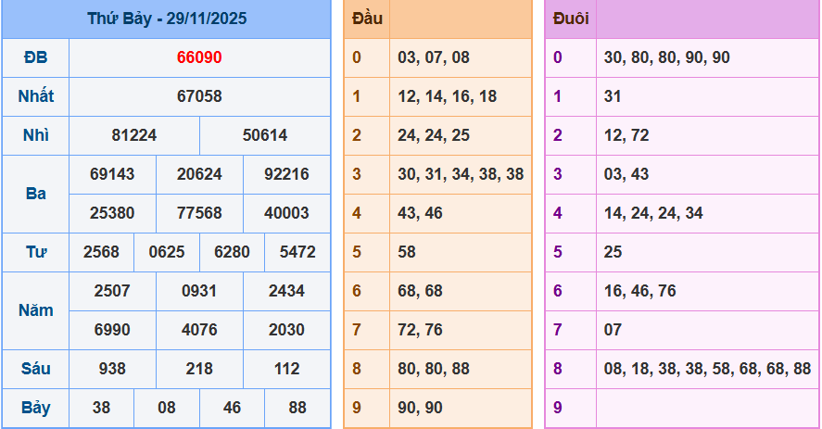Click the Thứ Bảy - 29/11/2025 date header
Screen dimensions: 822x429
click(x=167, y=19)
